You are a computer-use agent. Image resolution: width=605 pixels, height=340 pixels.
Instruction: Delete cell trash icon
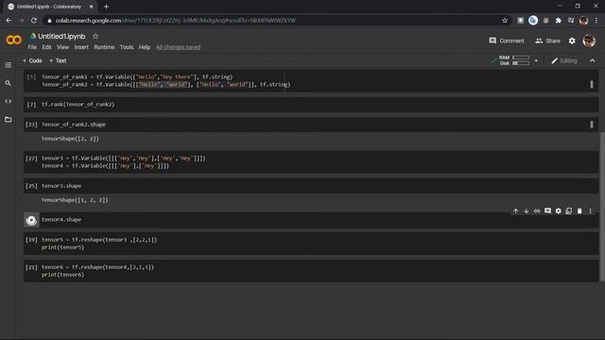coord(579,211)
